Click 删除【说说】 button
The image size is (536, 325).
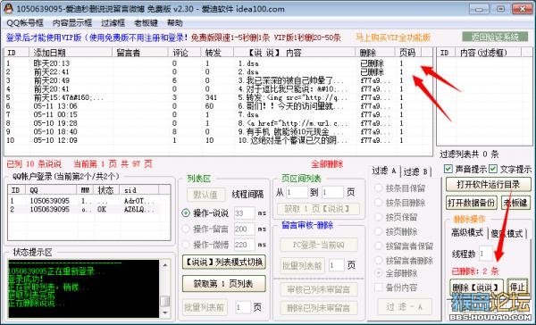[x=476, y=287]
